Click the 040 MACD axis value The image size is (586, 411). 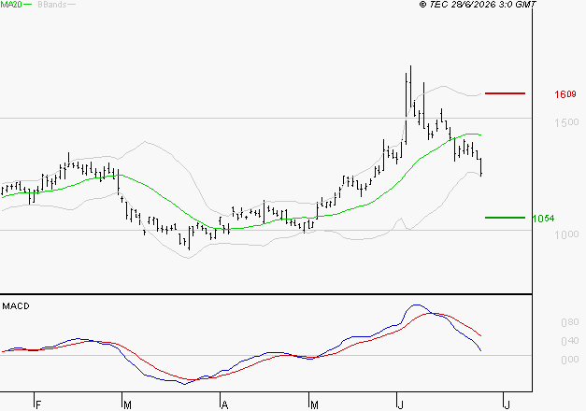[570, 341]
